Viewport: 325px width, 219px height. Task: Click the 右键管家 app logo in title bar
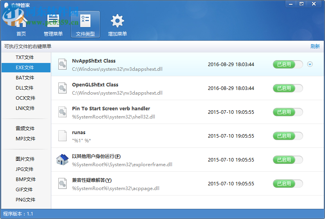point(6,5)
